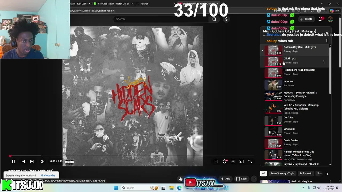Cast video using Play on TV icon
Image resolution: width=342 pixels, height=192 pixels.
coord(242,161)
